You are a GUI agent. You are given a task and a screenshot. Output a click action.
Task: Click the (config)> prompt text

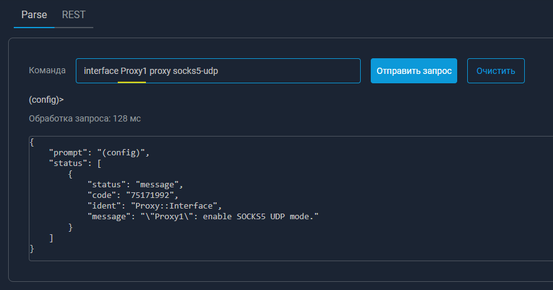(x=46, y=99)
